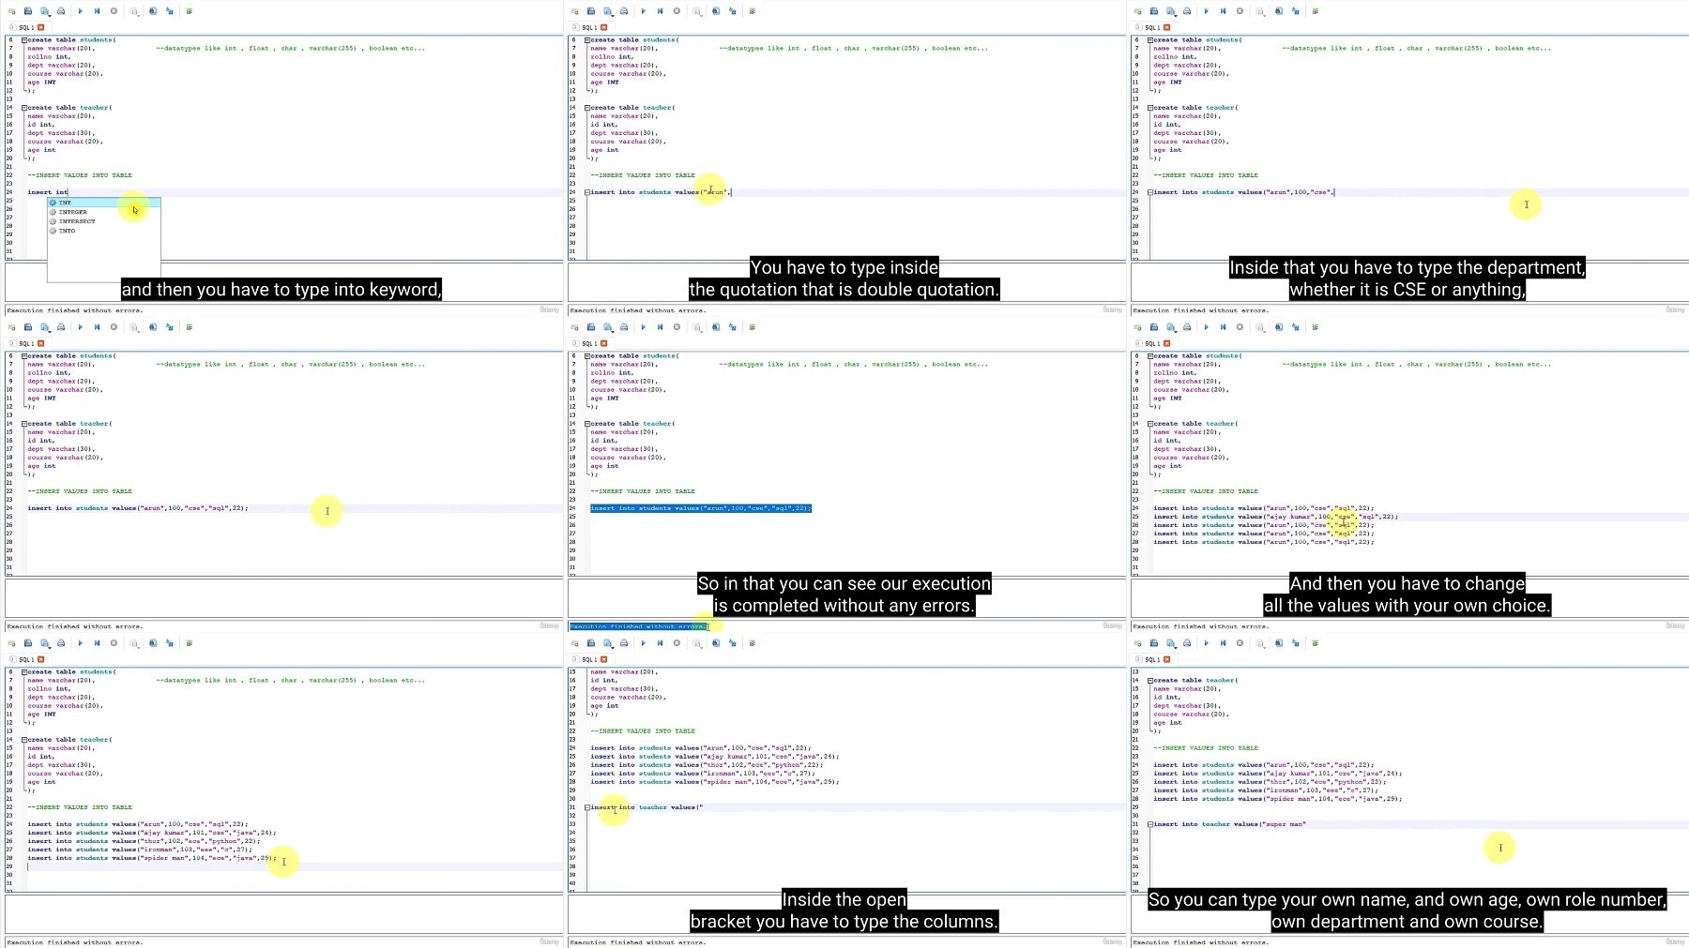Click the "ironman",103 insert line in 'type the columns' frame
Image resolution: width=1689 pixels, height=948 pixels.
pyautogui.click(x=703, y=774)
